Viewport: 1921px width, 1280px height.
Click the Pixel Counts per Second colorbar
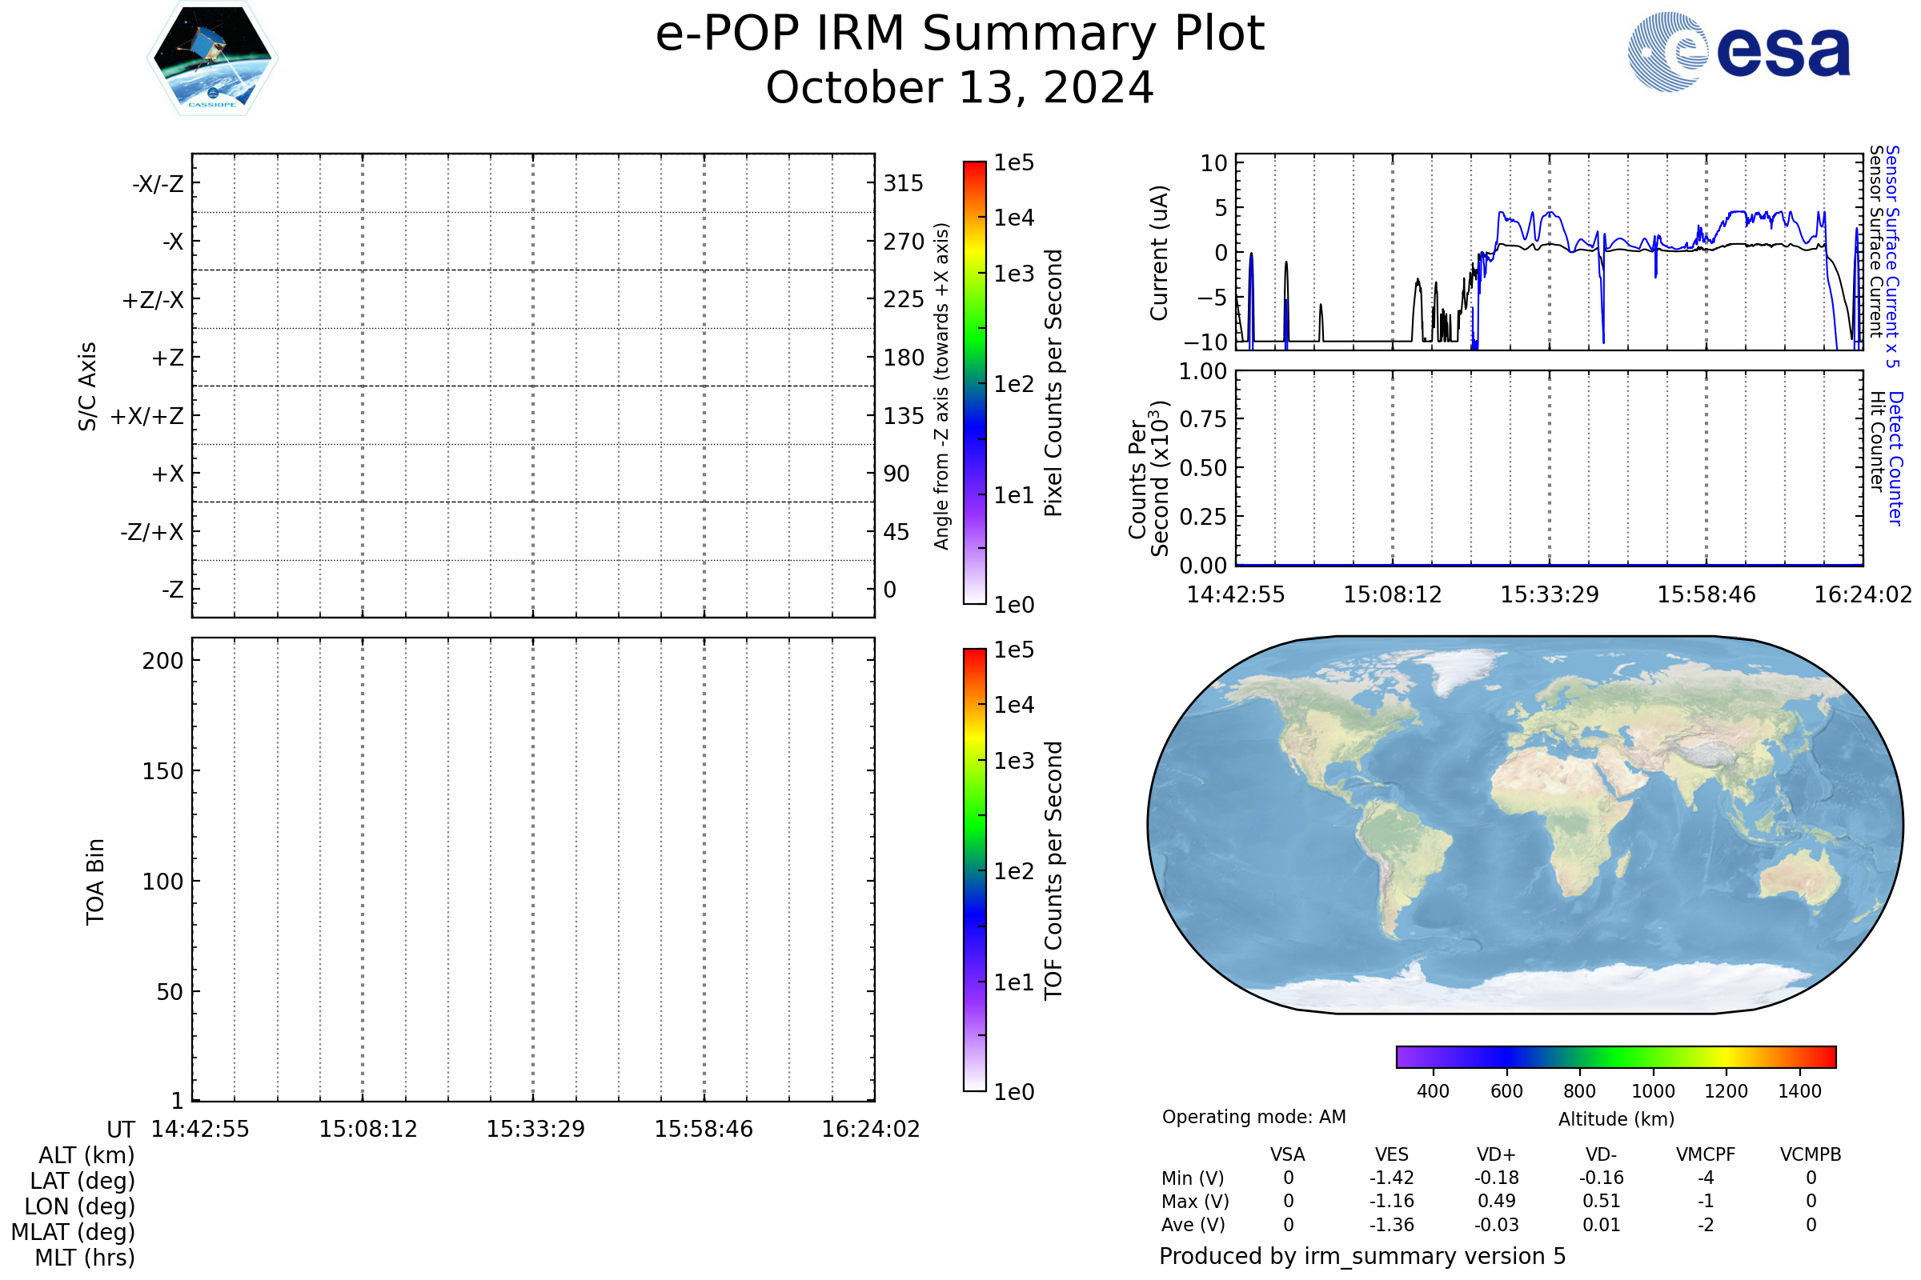coord(974,382)
